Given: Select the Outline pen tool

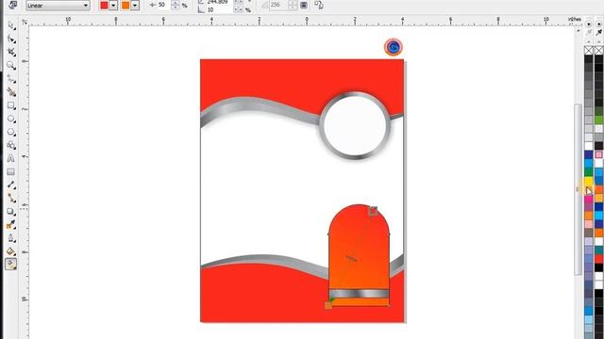Looking at the screenshot, I should (11, 238).
